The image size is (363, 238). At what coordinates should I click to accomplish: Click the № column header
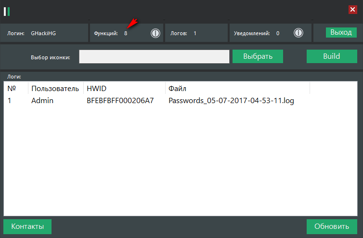pos(12,89)
